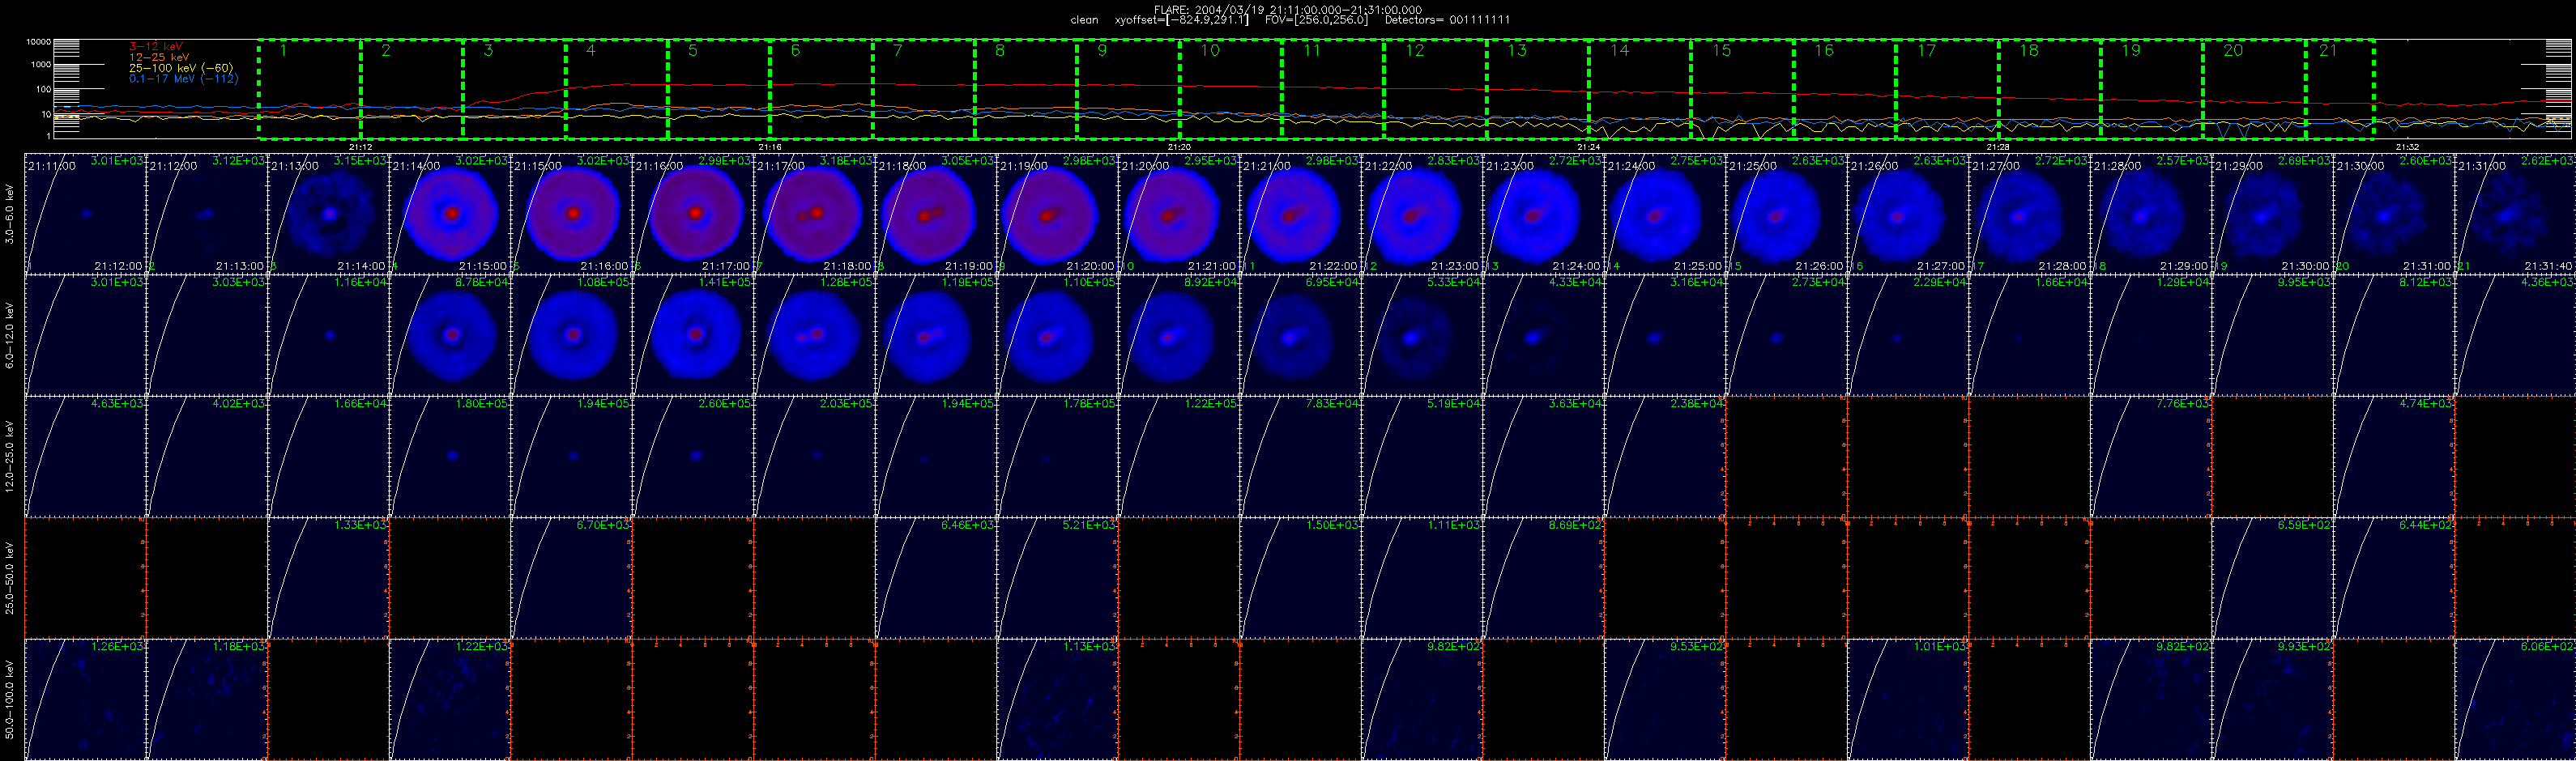Open the 12.0-25.0 keV image with peak 1.80E+05
The image size is (2576, 761).
click(x=450, y=457)
